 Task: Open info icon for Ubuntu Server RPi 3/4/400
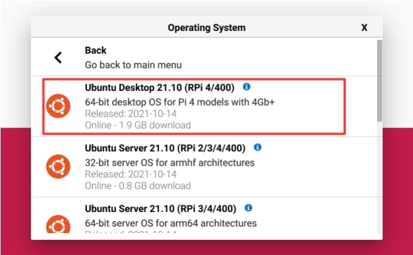(x=248, y=208)
